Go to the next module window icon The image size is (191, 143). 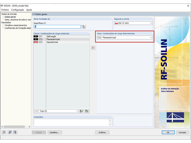click(x=15, y=132)
